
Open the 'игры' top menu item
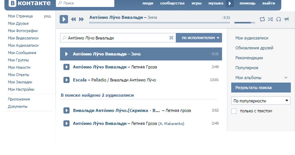[196, 3]
